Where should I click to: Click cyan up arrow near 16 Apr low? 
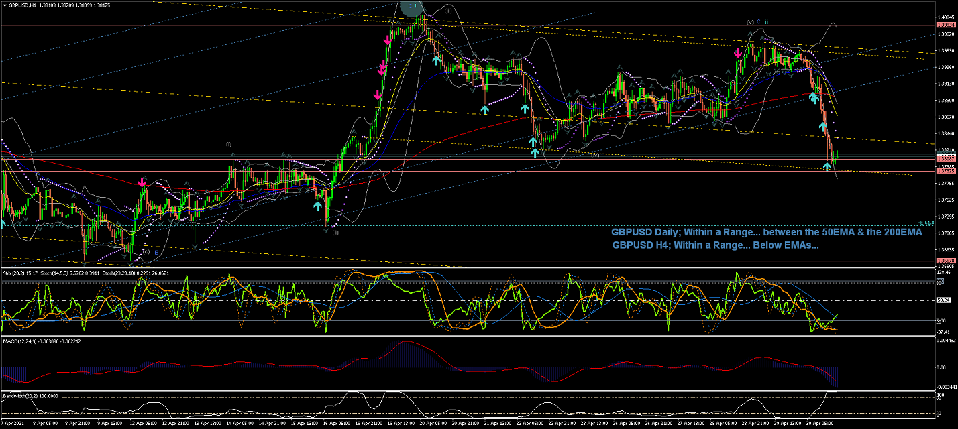pos(317,206)
